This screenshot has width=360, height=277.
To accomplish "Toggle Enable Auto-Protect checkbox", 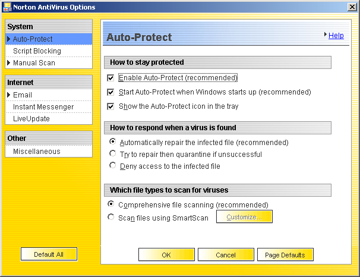I will pos(110,78).
